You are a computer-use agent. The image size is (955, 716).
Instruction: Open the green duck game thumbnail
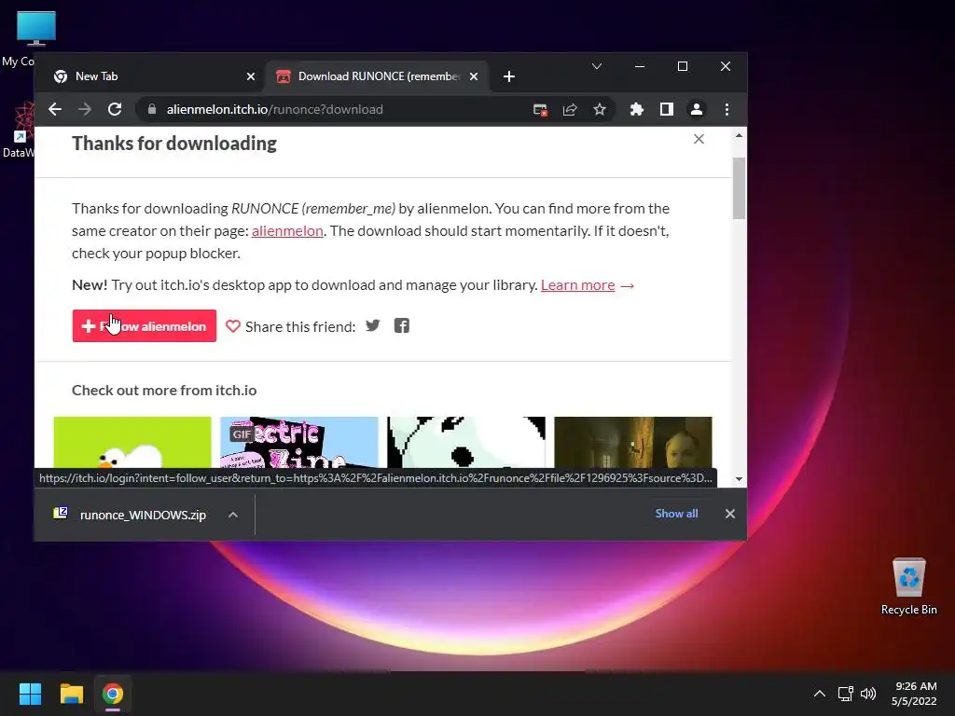(x=132, y=442)
